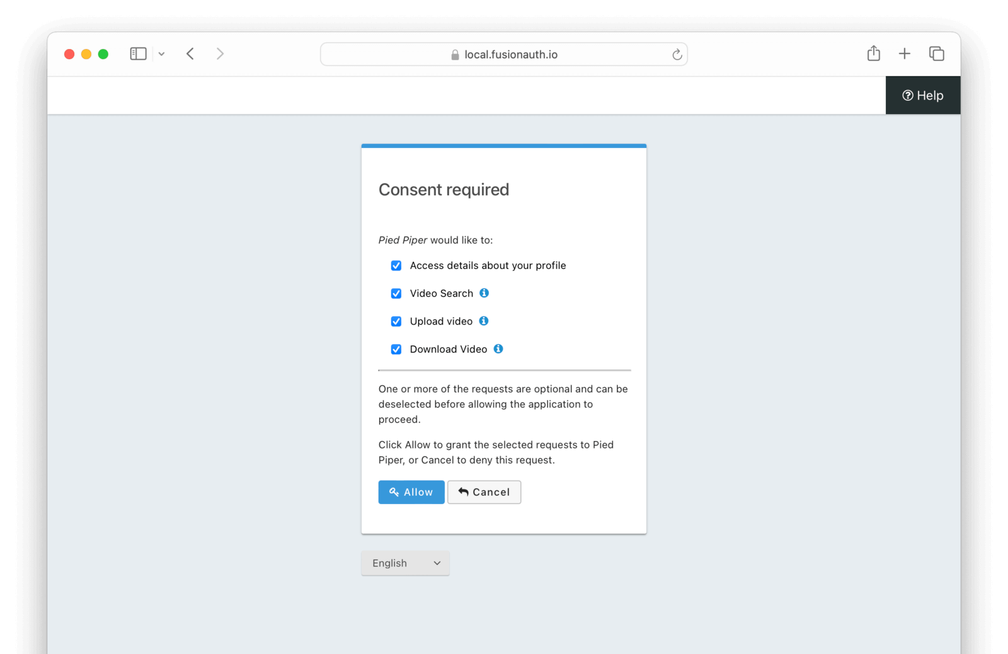Click the info icon next to Download Video
Screen dimensions: 1008x654
tap(498, 348)
